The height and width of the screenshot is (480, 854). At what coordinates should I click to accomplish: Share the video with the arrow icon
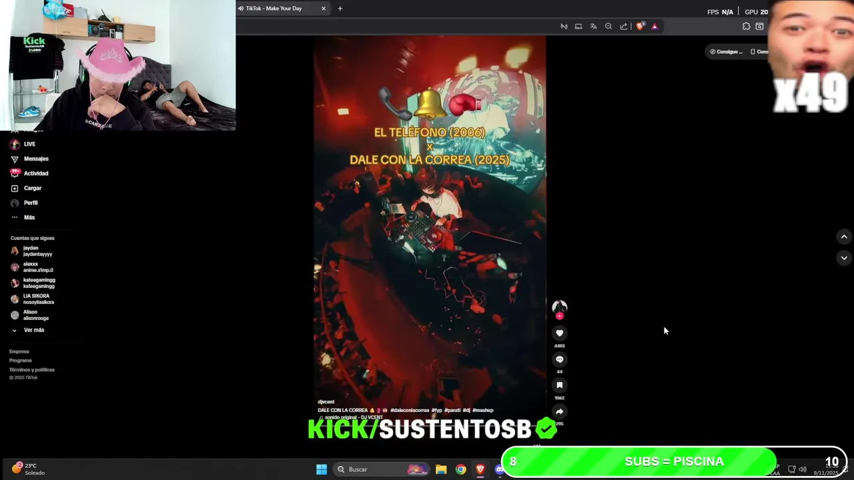[559, 411]
